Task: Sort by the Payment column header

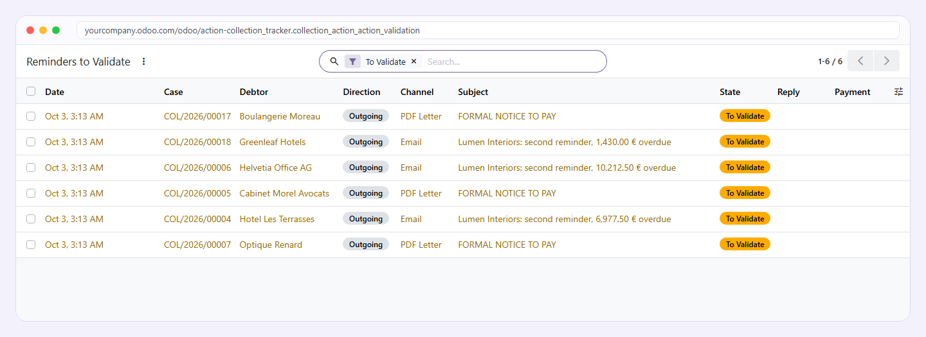Action: [853, 92]
